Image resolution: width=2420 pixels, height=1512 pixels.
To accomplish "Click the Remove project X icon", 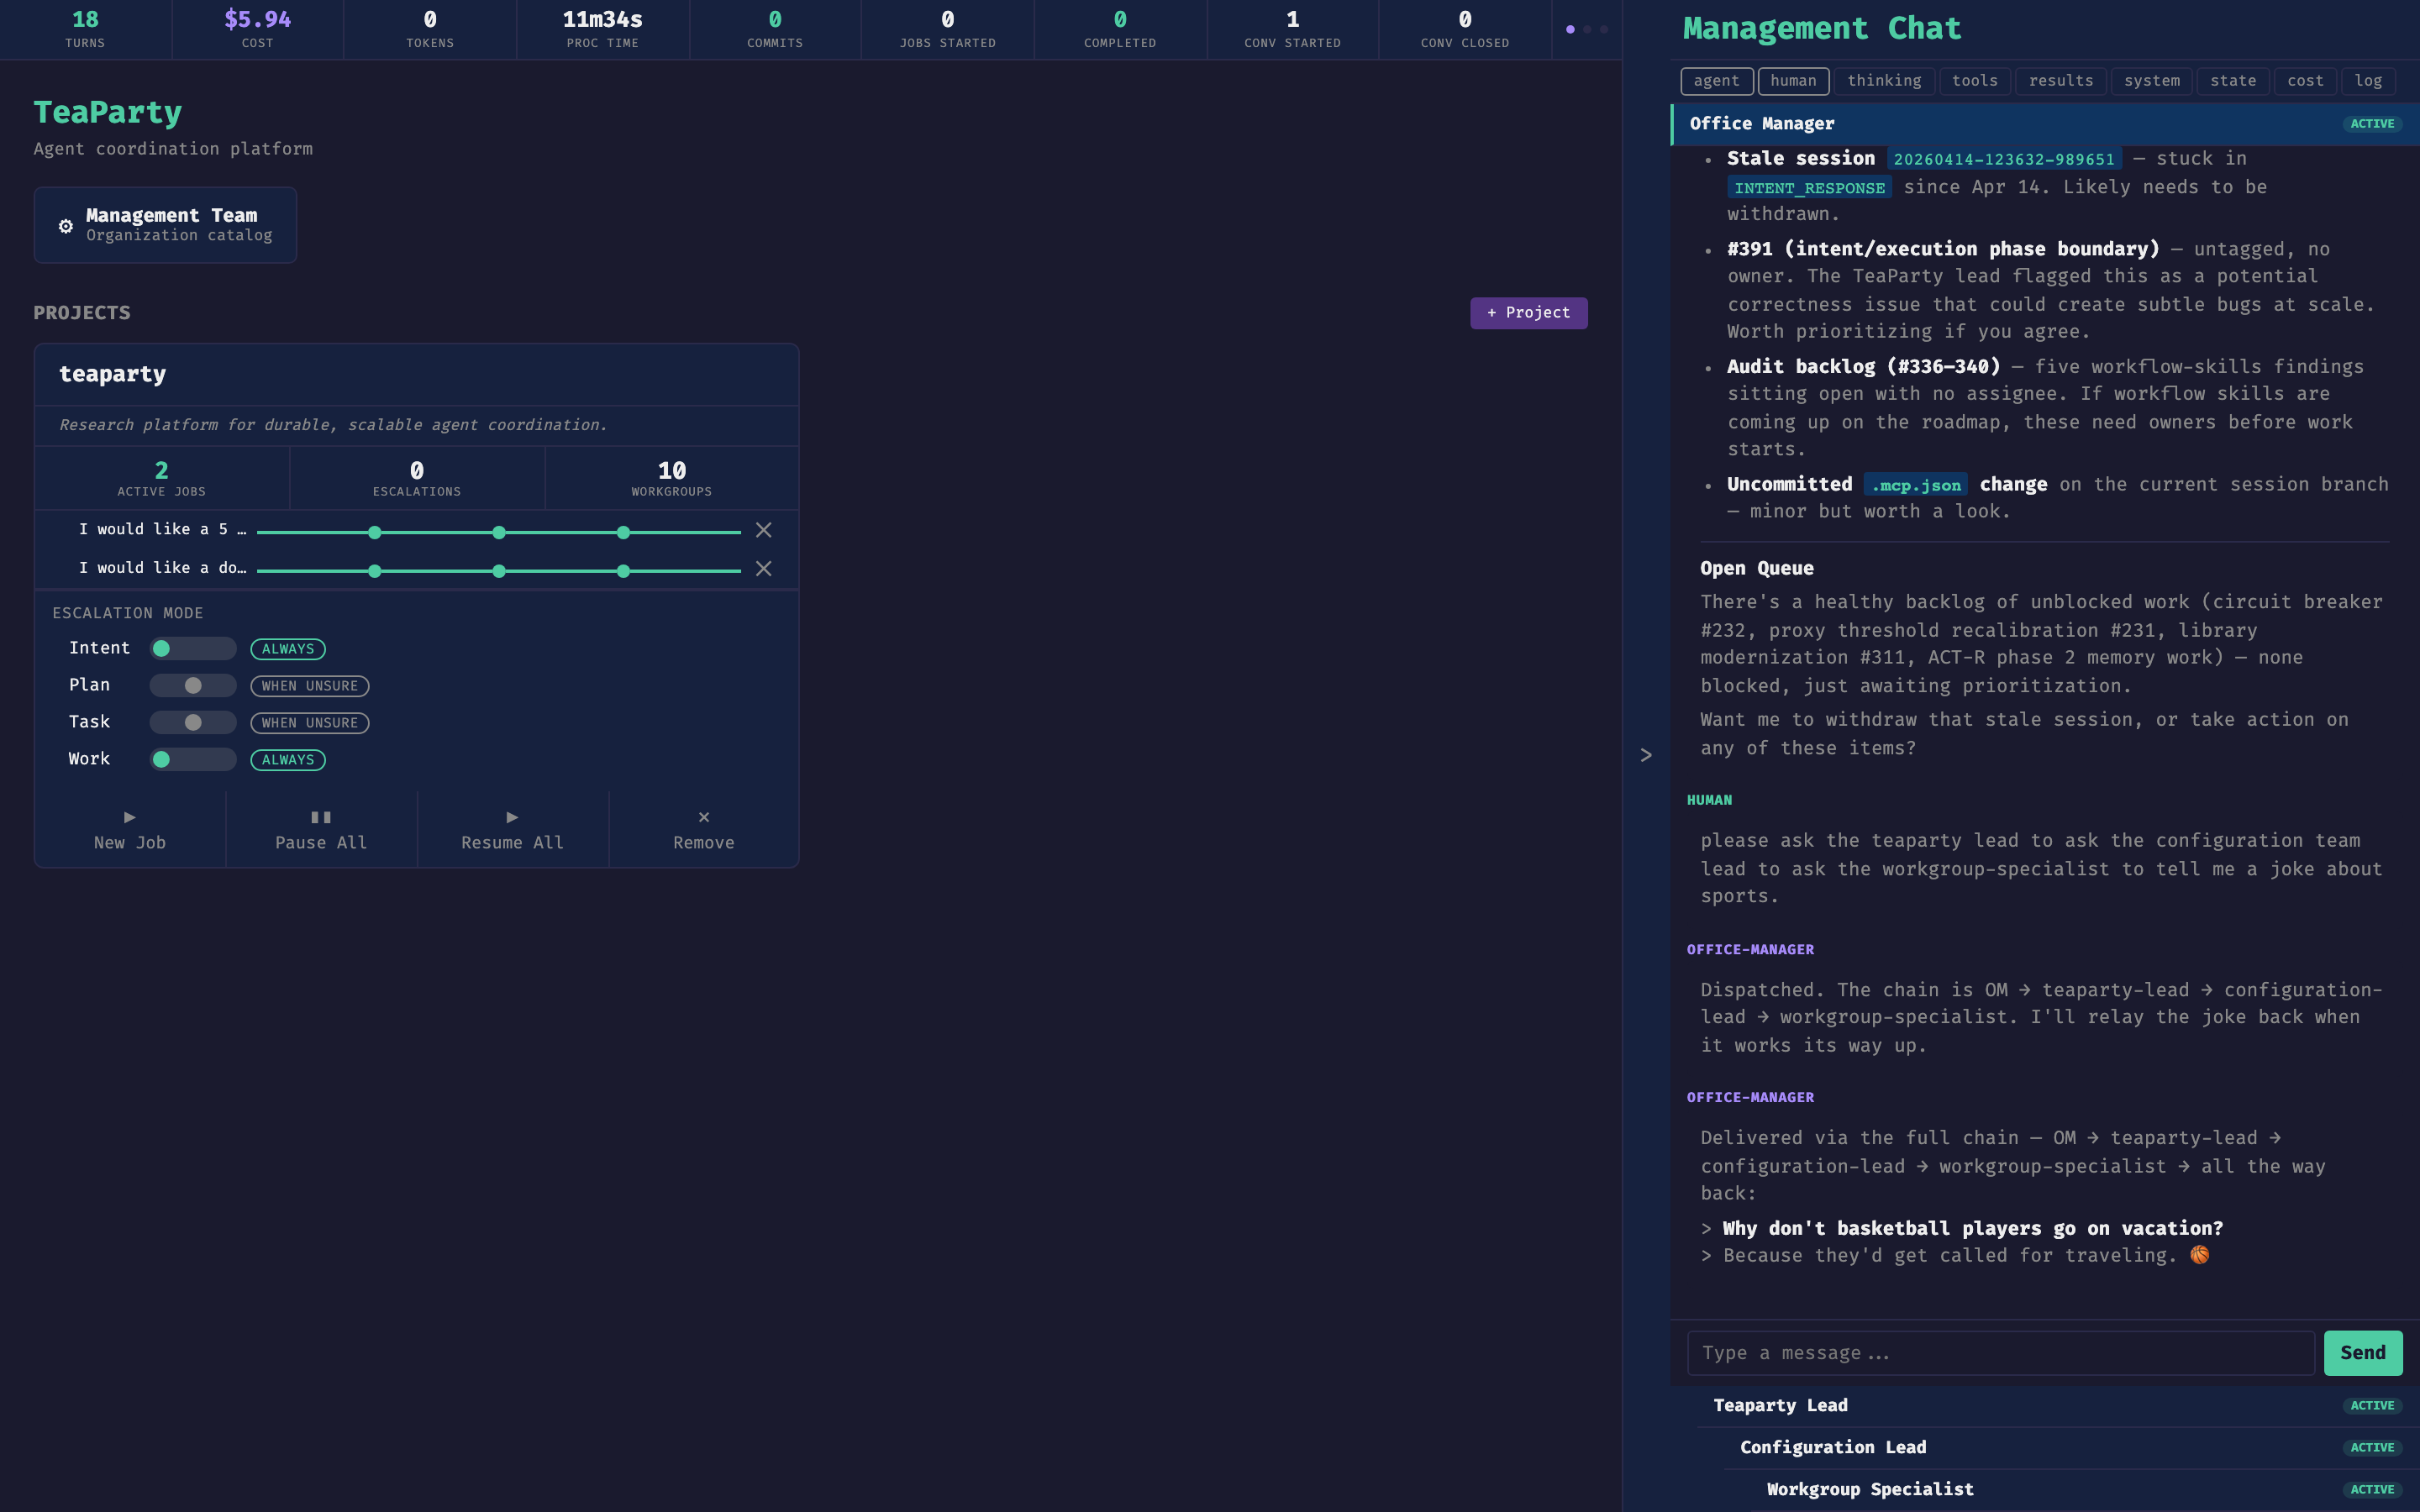I will tap(704, 817).
